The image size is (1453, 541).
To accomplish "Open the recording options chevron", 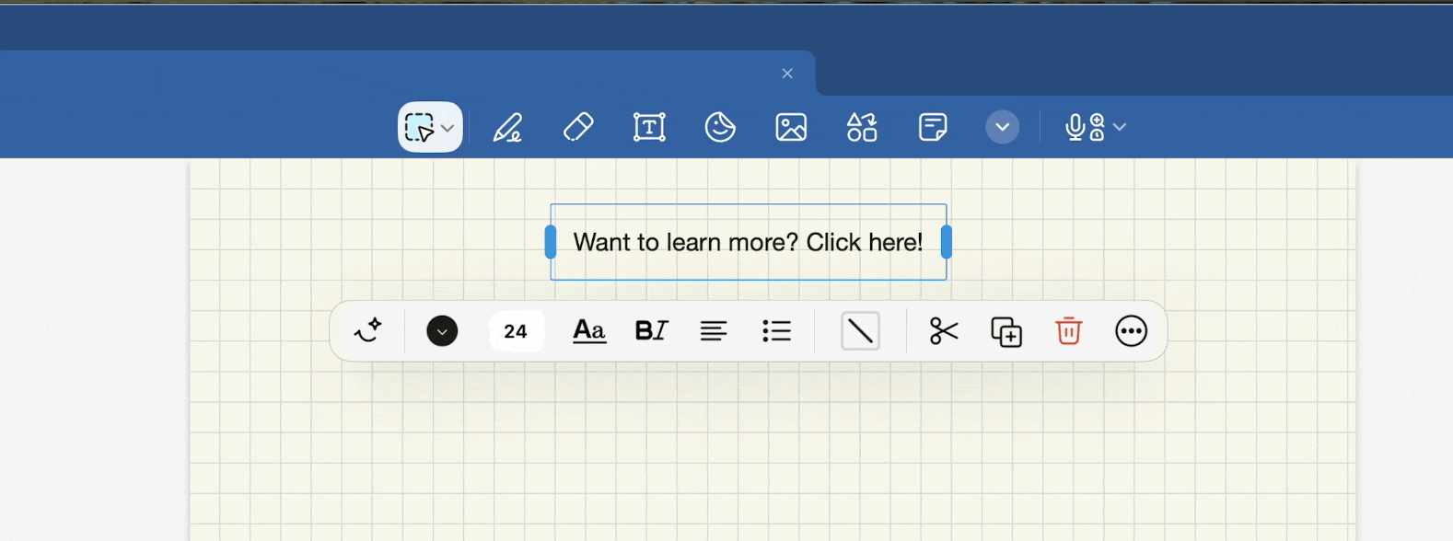I will pyautogui.click(x=1120, y=127).
